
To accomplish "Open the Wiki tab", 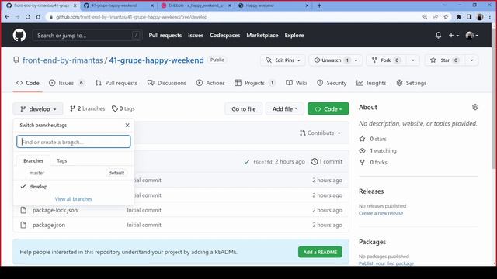I will tap(297, 83).
